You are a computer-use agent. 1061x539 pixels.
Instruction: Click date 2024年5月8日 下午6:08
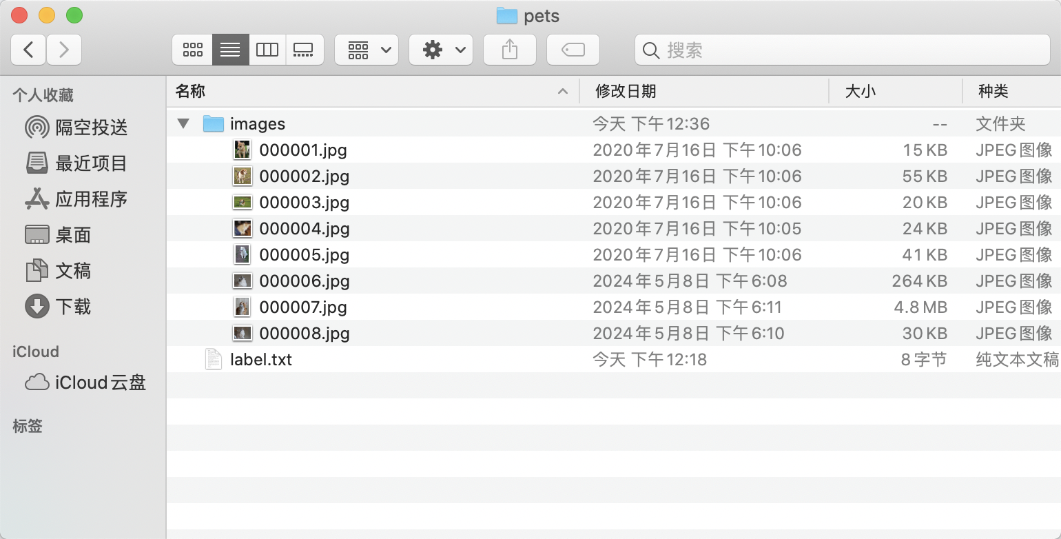(x=690, y=281)
